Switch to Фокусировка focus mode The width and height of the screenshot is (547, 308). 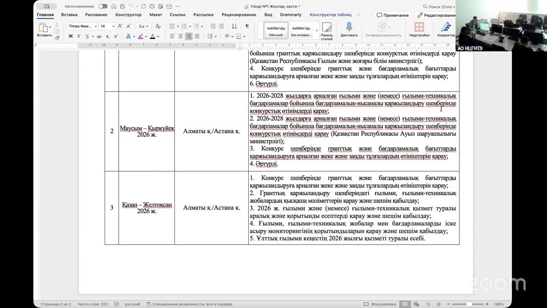click(380, 304)
